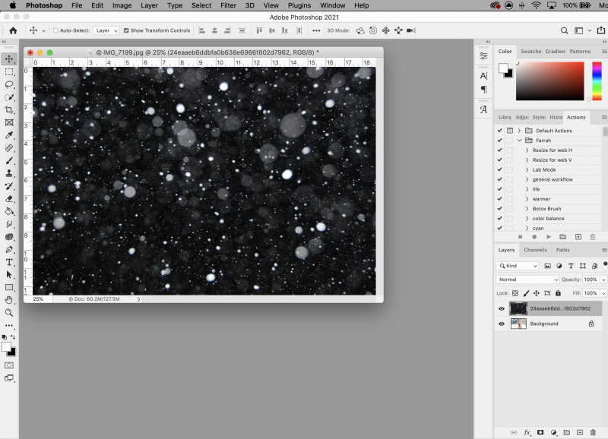Switch to the Paths tab

click(562, 250)
